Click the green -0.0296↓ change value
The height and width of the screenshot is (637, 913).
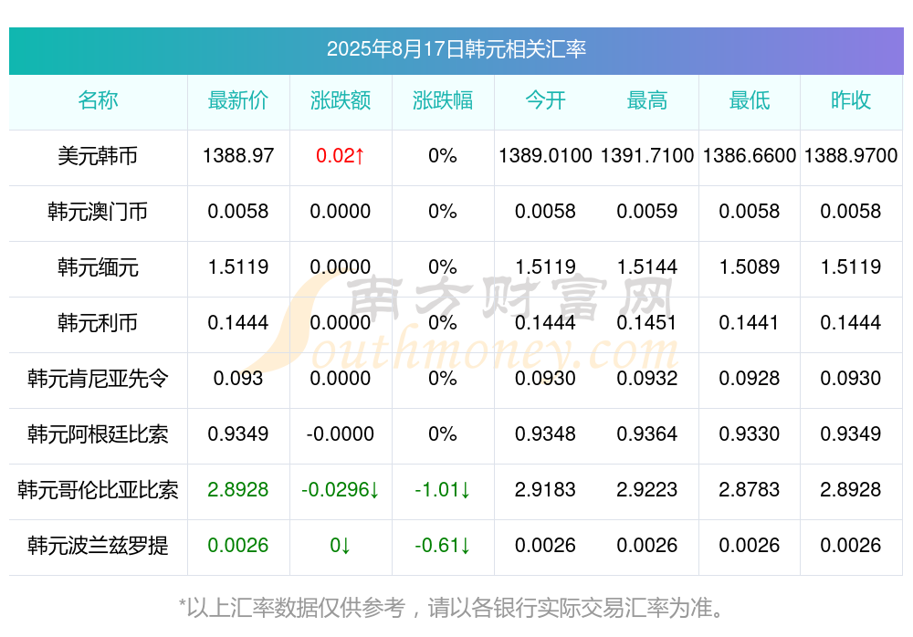pos(340,489)
